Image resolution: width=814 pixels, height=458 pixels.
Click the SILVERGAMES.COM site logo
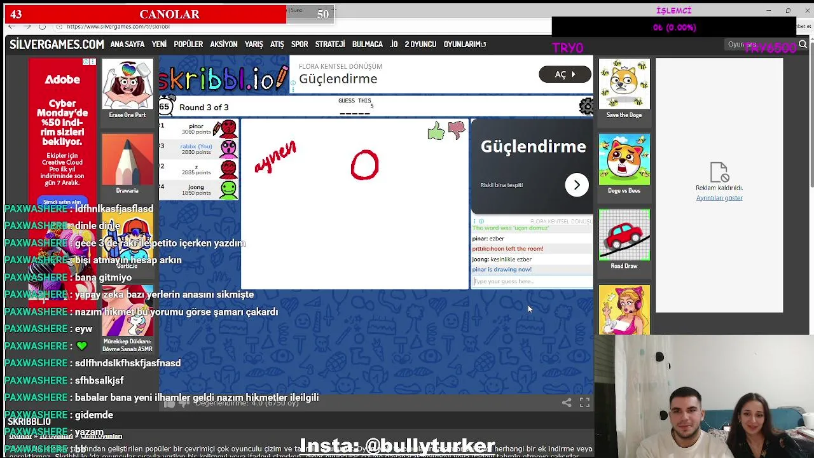click(57, 45)
